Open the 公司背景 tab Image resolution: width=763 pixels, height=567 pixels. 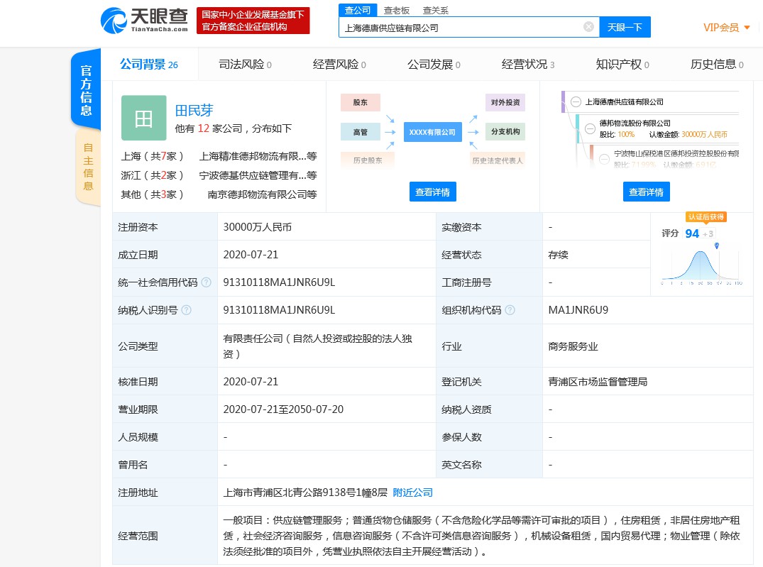(x=149, y=65)
